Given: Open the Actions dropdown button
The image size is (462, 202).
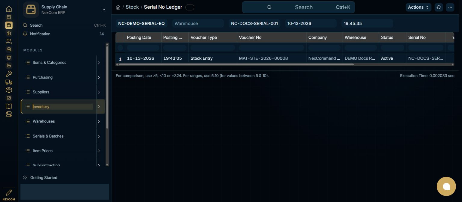Looking at the screenshot, I should 418,7.
